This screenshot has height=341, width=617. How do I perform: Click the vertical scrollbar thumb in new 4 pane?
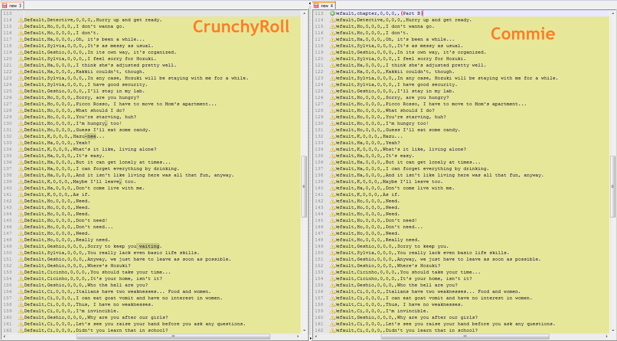click(613, 186)
